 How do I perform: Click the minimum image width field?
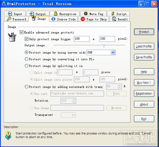pyautogui.click(x=82, y=39)
